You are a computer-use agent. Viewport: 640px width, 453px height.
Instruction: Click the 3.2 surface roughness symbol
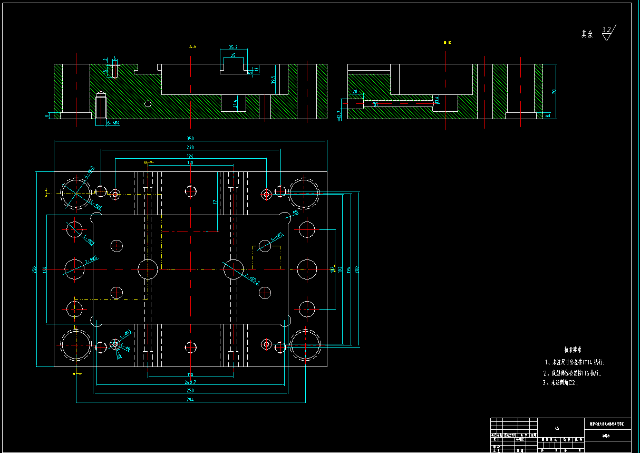[608, 33]
